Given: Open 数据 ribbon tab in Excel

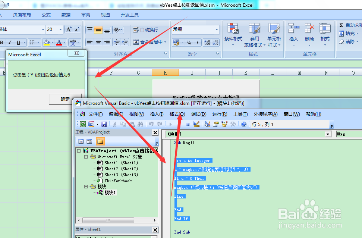Looking at the screenshot, I should [x=66, y=15].
